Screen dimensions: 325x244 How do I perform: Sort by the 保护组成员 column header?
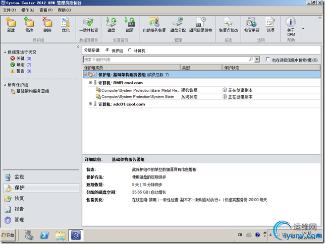(131, 68)
